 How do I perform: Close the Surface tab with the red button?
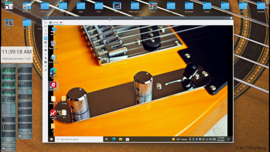(61, 22)
